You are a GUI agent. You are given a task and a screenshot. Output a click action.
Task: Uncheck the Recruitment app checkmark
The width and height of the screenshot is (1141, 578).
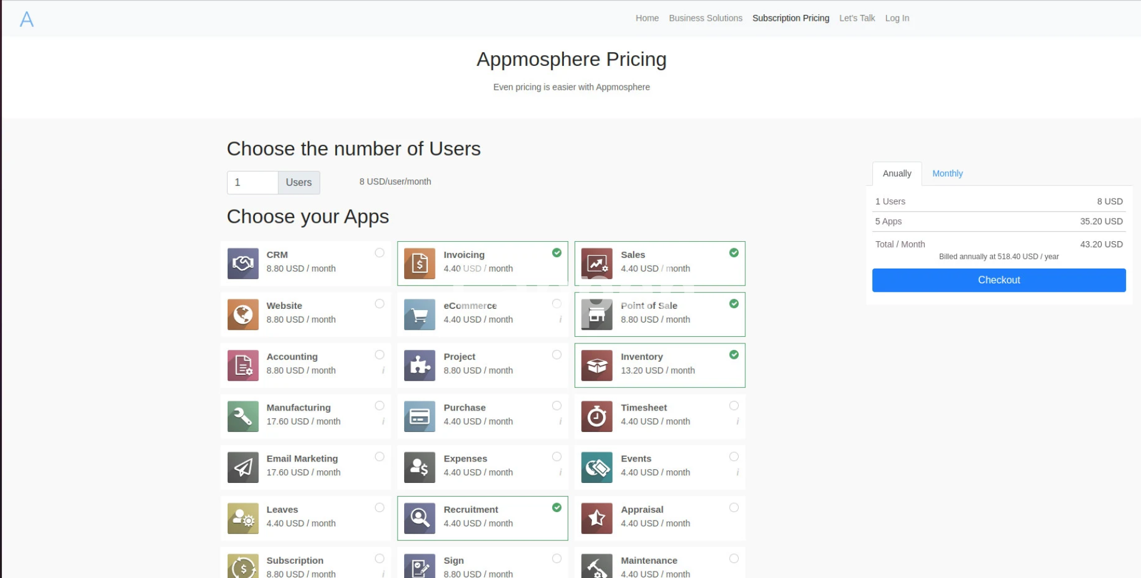coord(557,508)
